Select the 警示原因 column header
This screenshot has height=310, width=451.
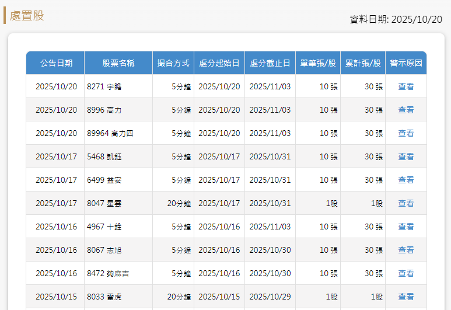click(406, 63)
